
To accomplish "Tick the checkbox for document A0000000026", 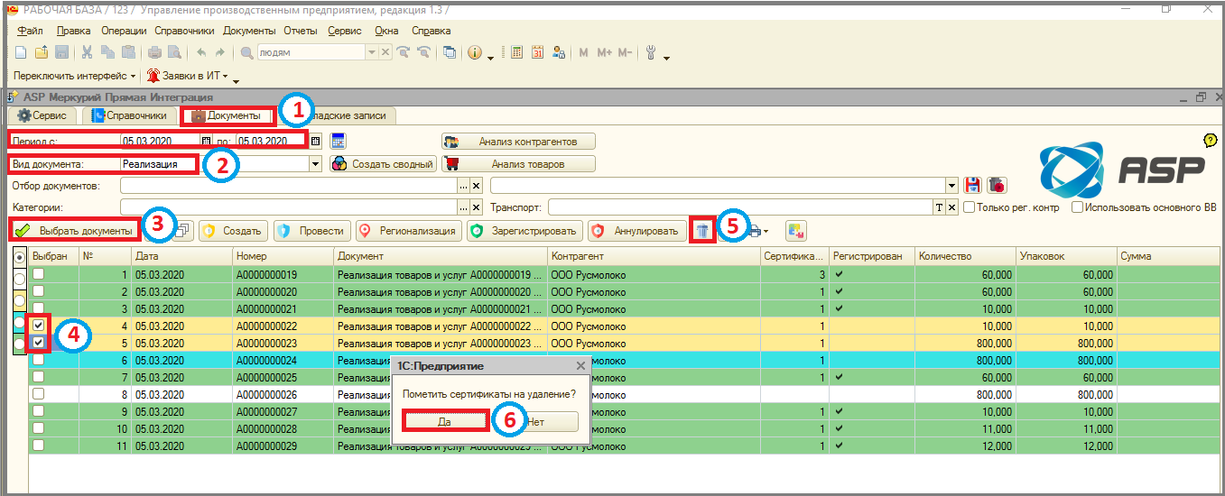I will tap(39, 394).
